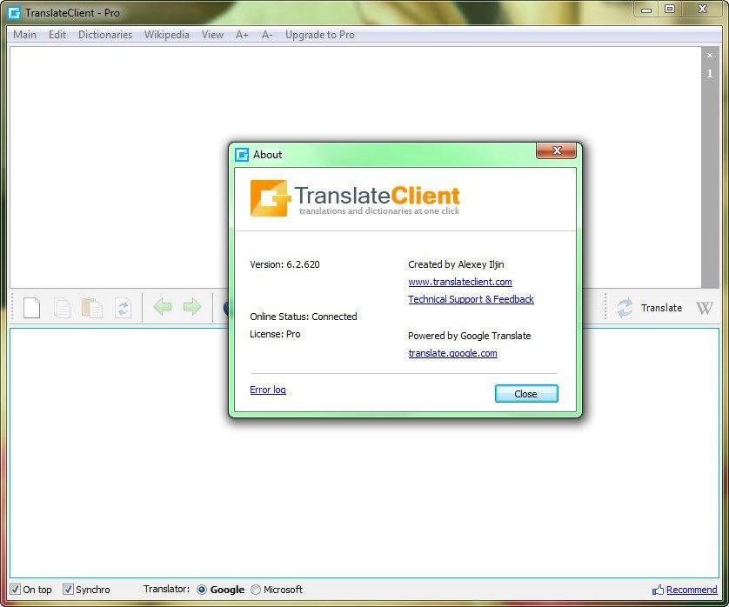Image resolution: width=729 pixels, height=607 pixels.
Task: Click the Copy toolbar icon
Action: [x=62, y=308]
